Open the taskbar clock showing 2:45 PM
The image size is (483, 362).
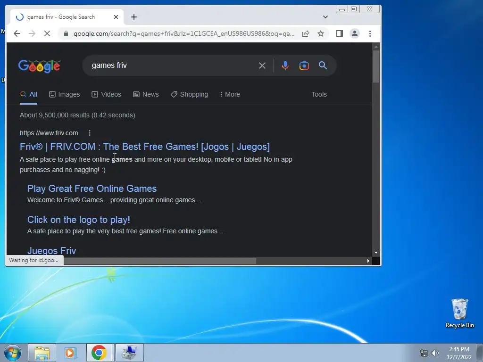pyautogui.click(x=459, y=353)
